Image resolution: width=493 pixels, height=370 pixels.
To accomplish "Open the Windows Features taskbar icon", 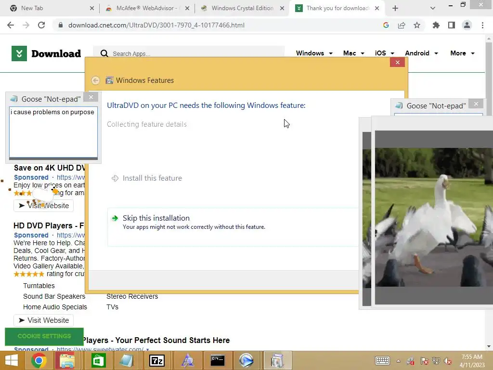I will [277, 360].
